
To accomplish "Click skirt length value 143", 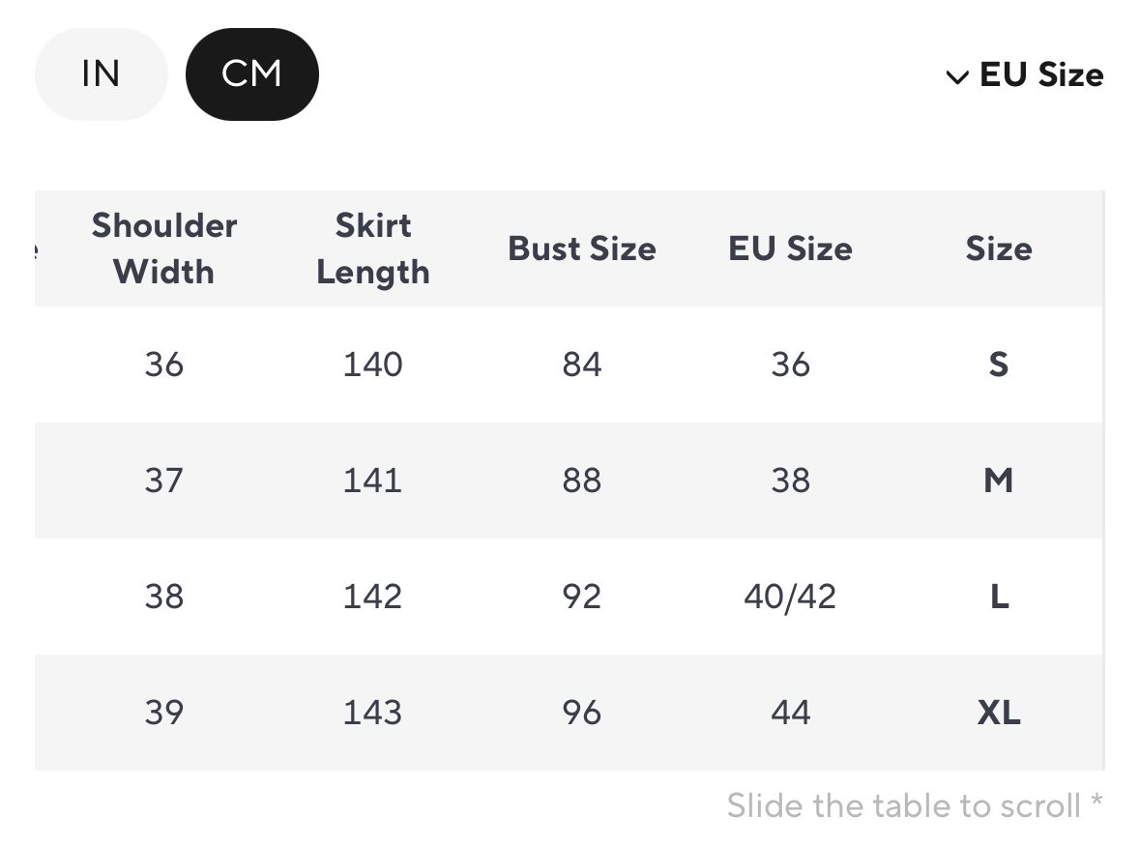I will click(x=372, y=713).
